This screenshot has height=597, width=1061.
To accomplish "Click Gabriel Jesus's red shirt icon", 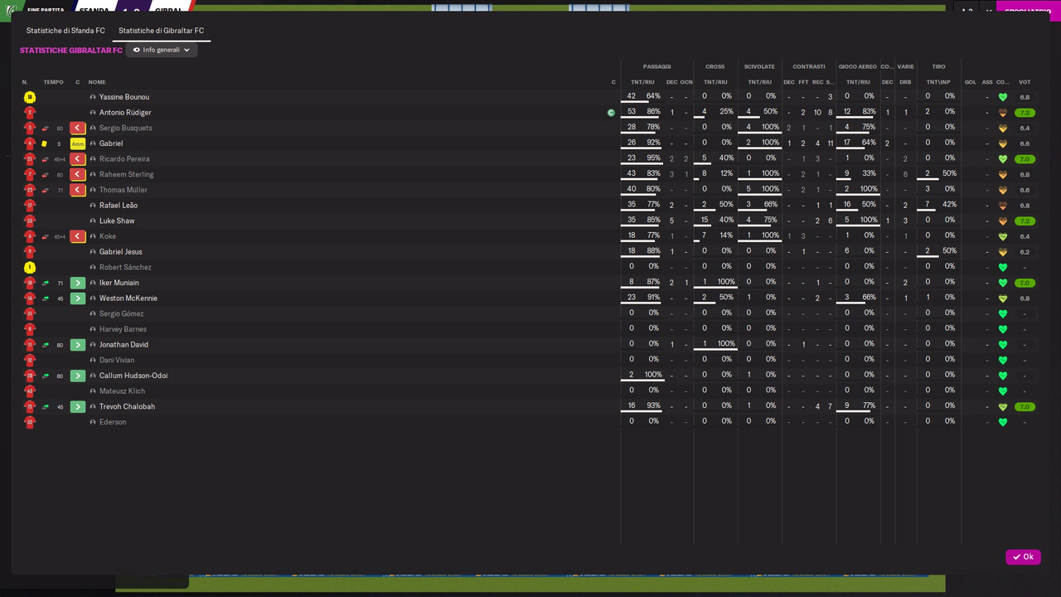I will click(30, 252).
